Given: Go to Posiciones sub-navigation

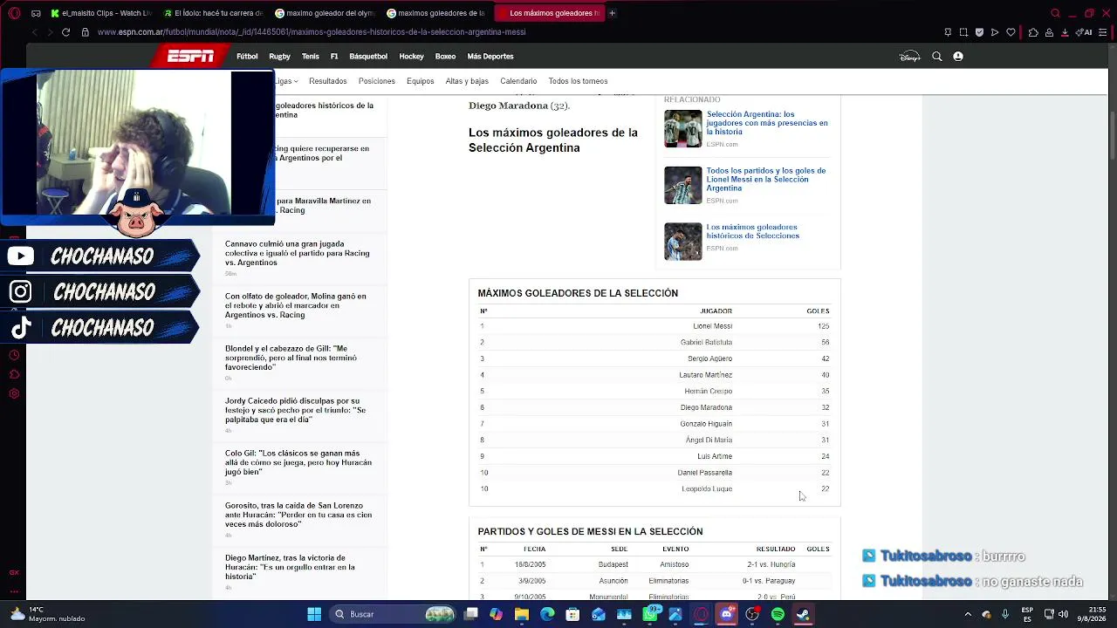Looking at the screenshot, I should (x=377, y=81).
